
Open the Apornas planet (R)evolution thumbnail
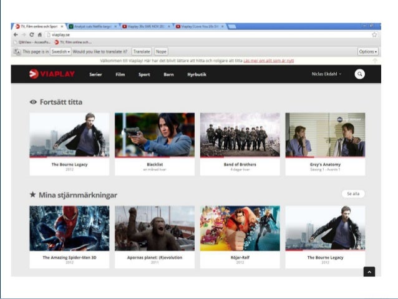[x=155, y=228]
